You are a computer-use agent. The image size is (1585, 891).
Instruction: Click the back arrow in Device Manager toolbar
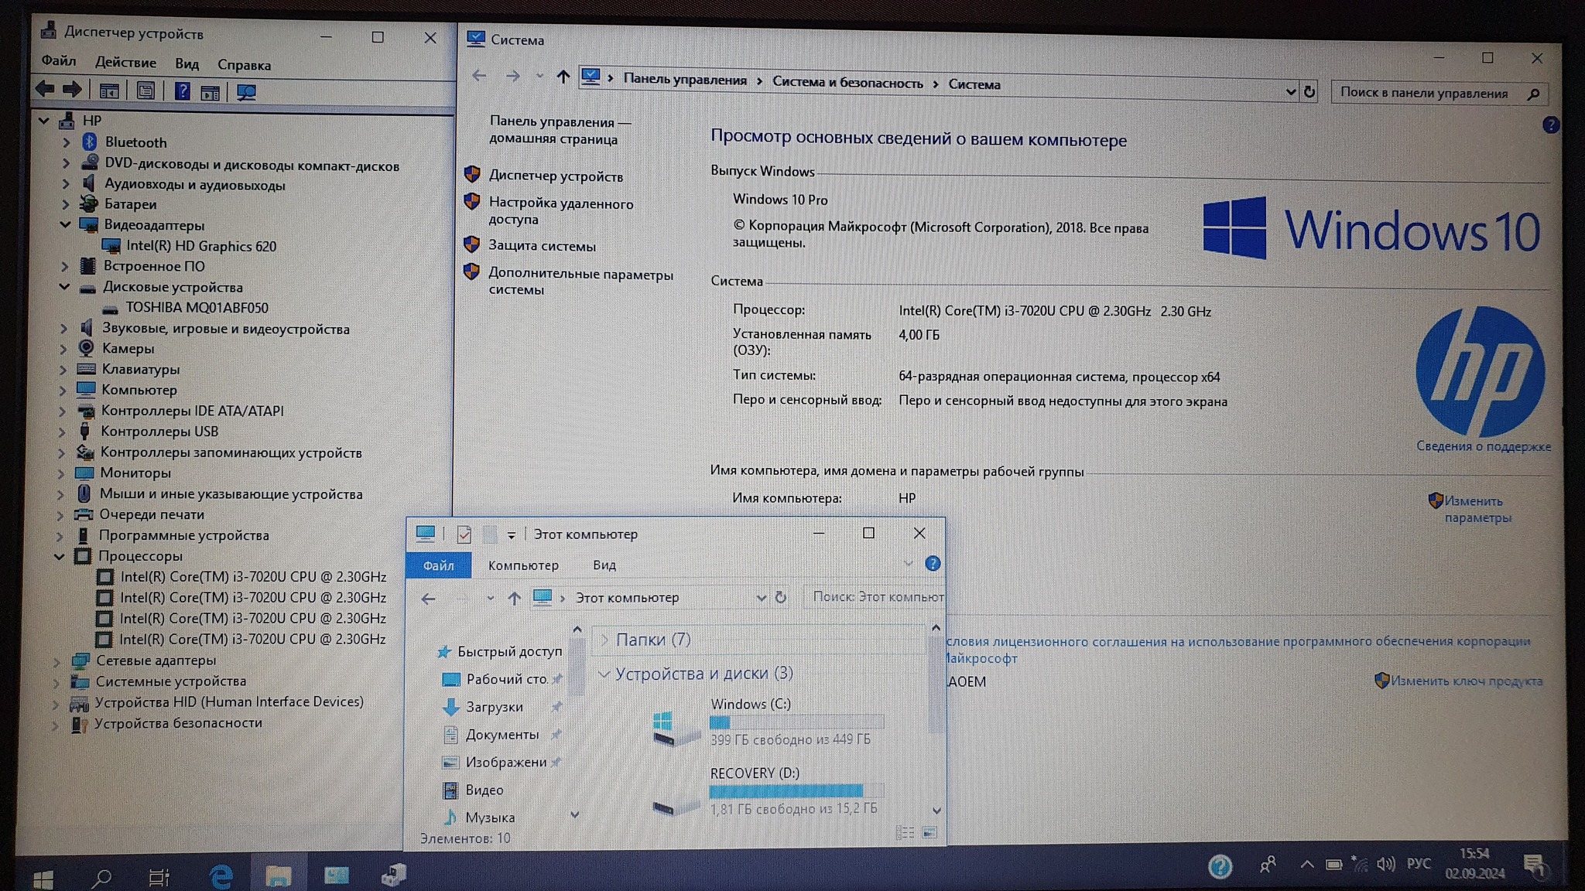(x=45, y=90)
